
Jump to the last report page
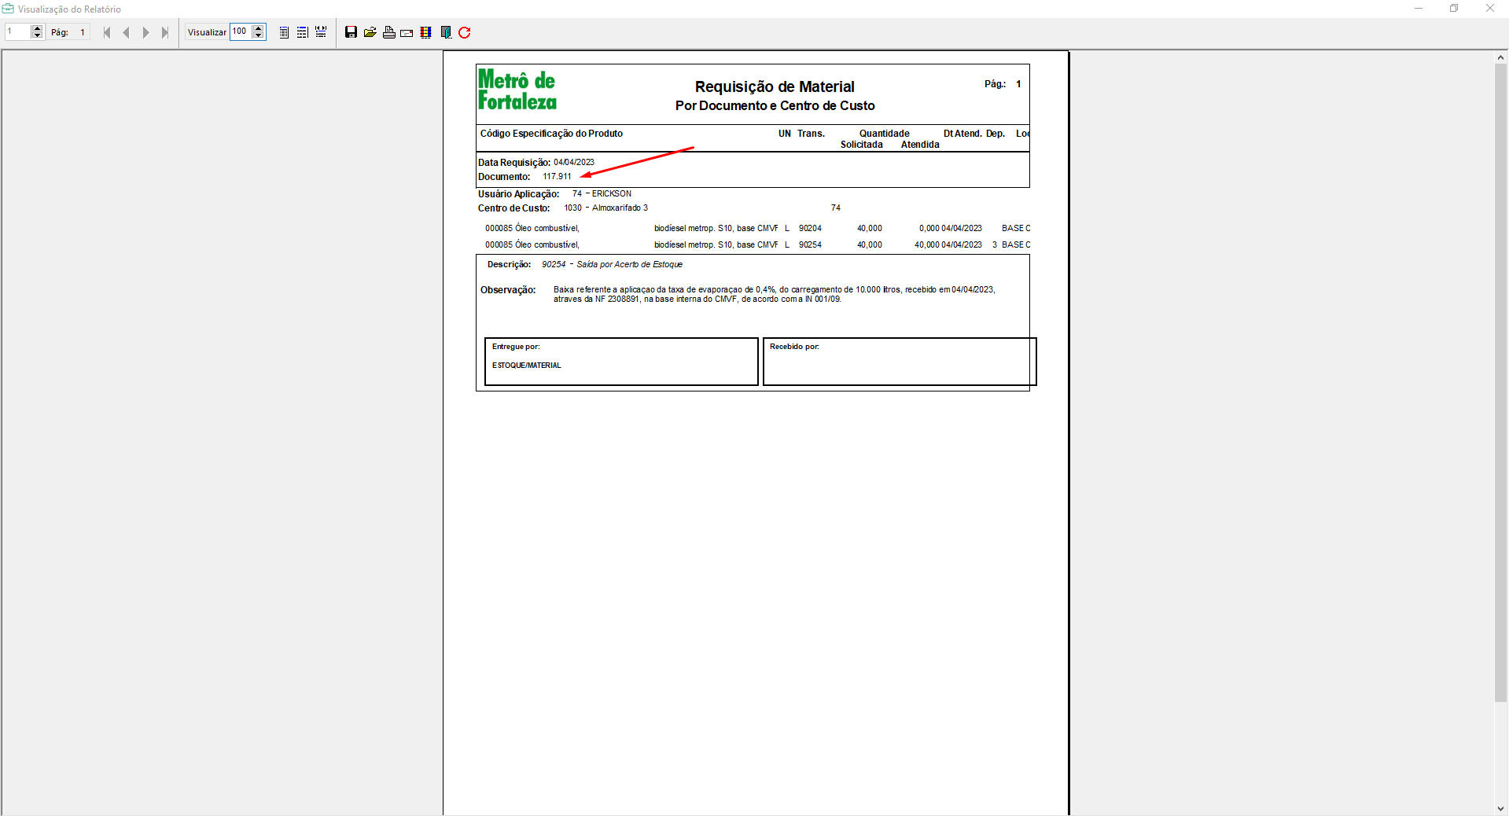click(x=164, y=32)
